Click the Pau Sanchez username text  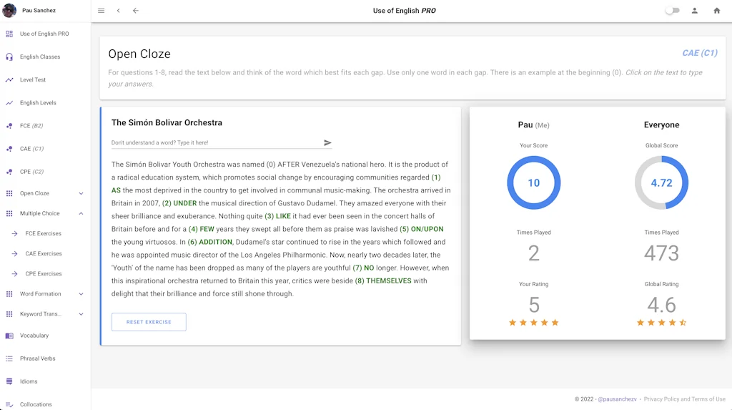tap(39, 10)
